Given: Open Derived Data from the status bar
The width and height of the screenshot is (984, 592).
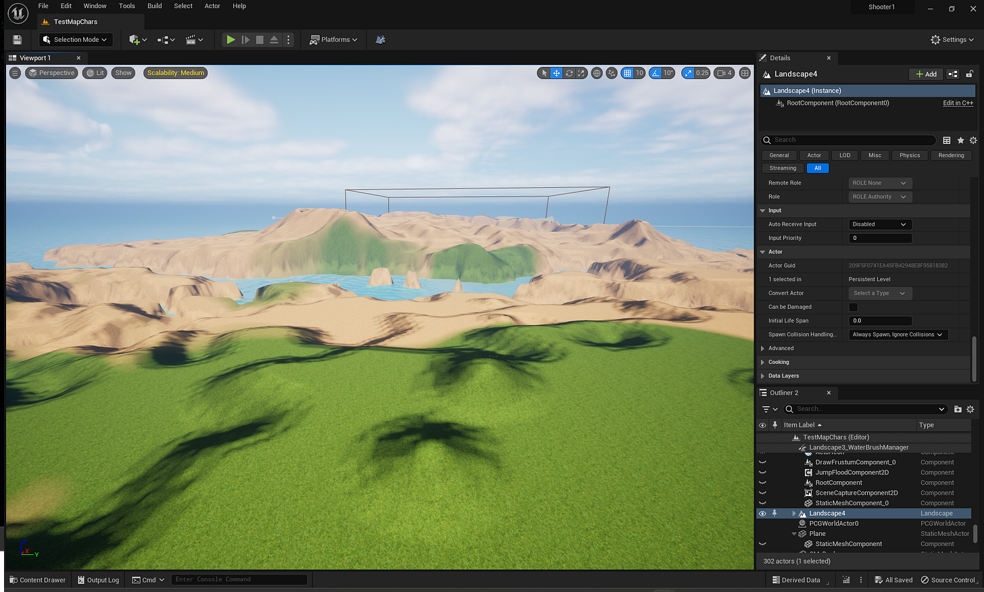Looking at the screenshot, I should point(800,579).
